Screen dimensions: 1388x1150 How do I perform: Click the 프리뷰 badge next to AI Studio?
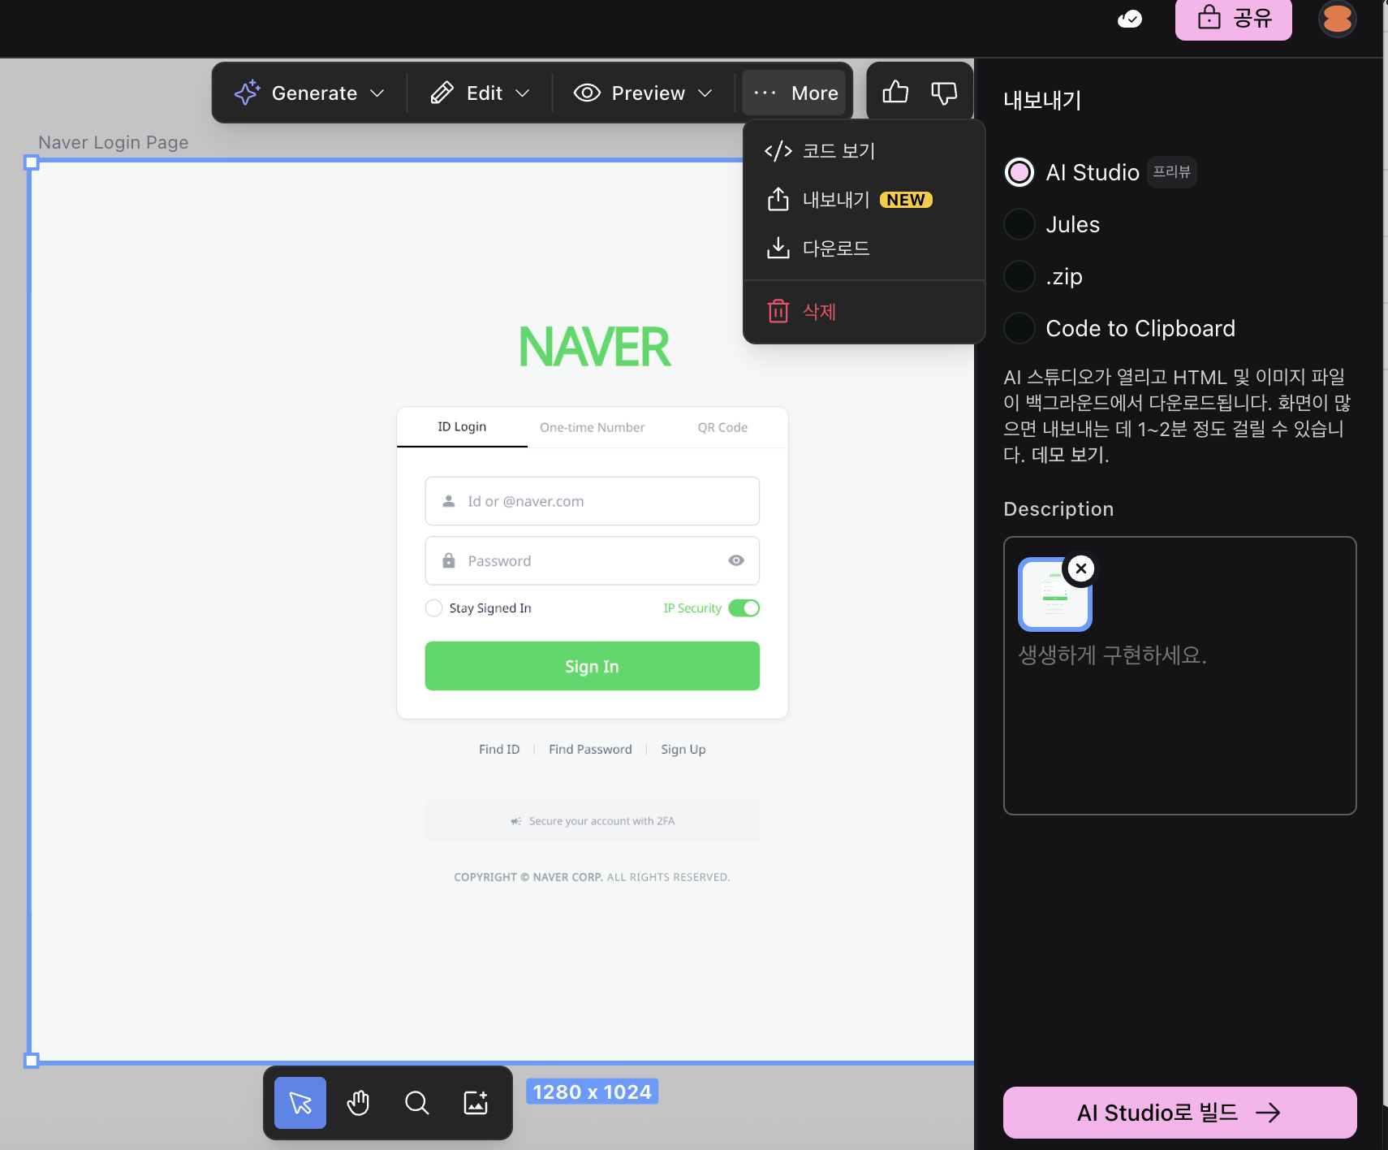click(x=1172, y=172)
